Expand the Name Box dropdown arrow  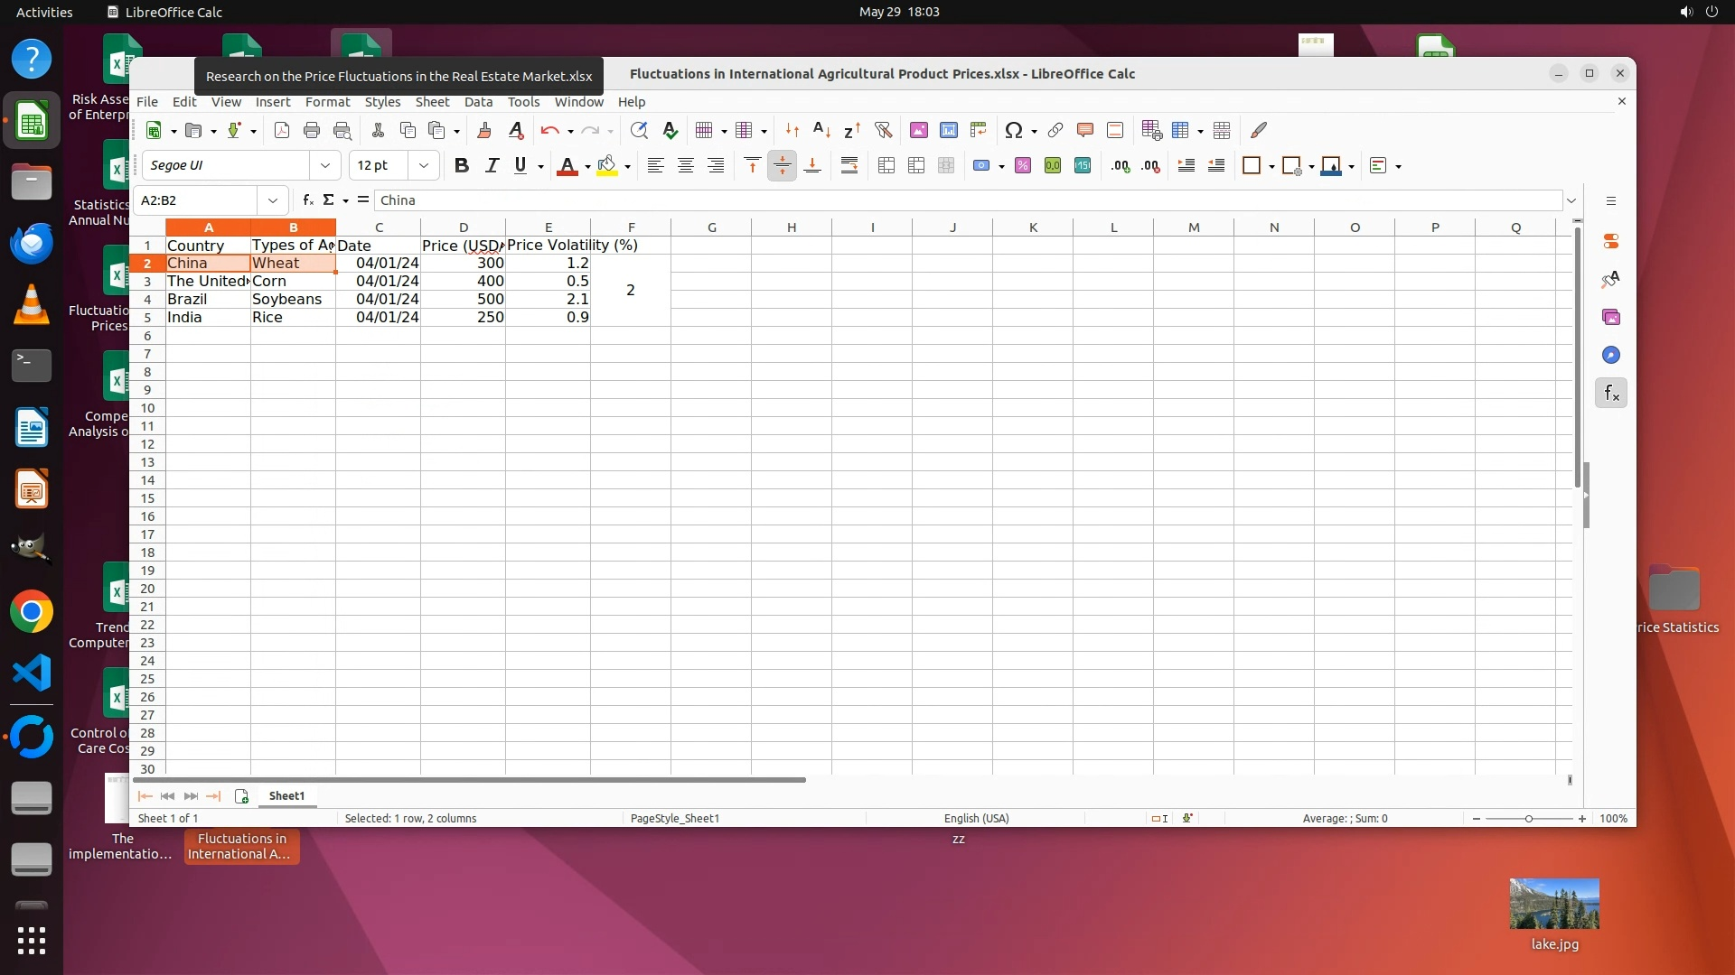coord(272,200)
